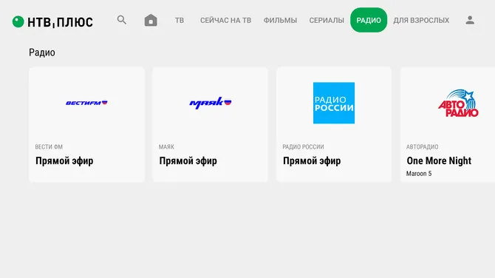Click the АВТОРАДИО station label
The height and width of the screenshot is (278, 495).
point(422,147)
